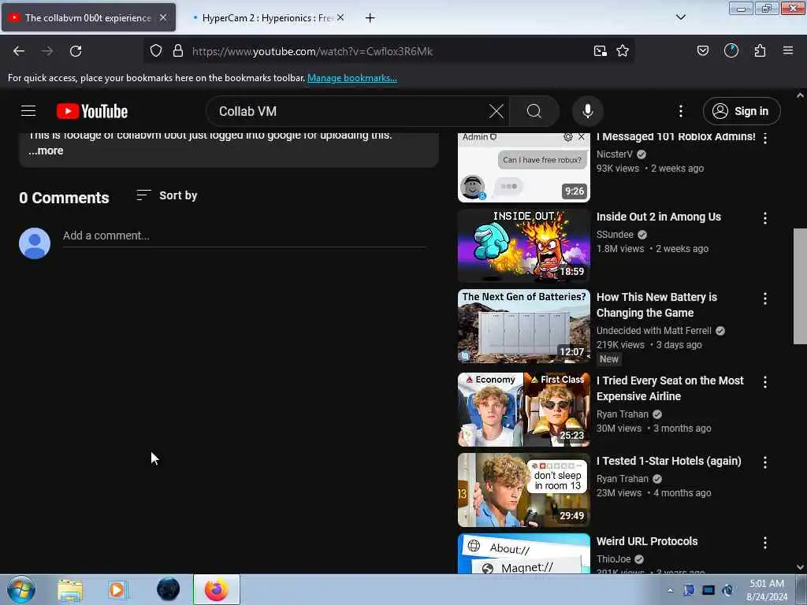Open the Firefox hamburger application menu

(x=788, y=50)
